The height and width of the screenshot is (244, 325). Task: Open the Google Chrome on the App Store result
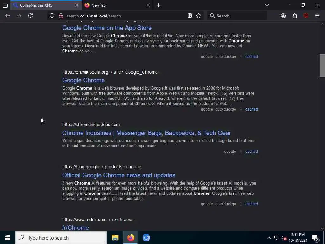107,28
